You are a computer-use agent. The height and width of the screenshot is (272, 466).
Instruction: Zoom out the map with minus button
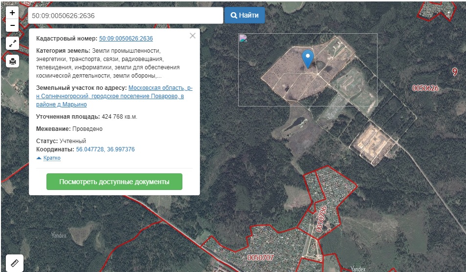pos(12,25)
